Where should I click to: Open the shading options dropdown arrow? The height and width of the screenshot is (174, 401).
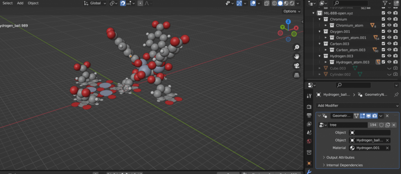298,3
